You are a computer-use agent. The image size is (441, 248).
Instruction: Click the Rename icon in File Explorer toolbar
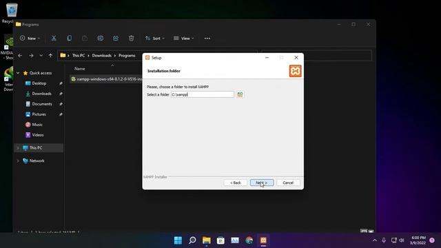click(100, 39)
